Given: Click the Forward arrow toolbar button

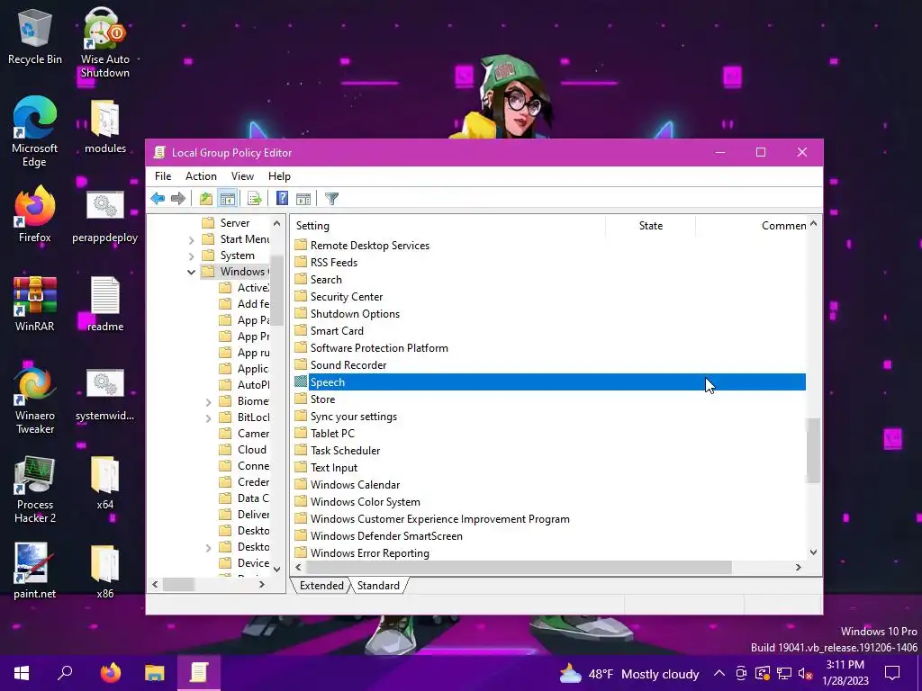Looking at the screenshot, I should pyautogui.click(x=178, y=199).
